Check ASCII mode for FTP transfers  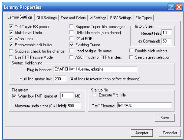tap(71, 57)
